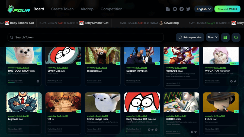Click Baby Simons' Cat card progress bar
The width and height of the screenshot is (244, 137).
click(134, 131)
